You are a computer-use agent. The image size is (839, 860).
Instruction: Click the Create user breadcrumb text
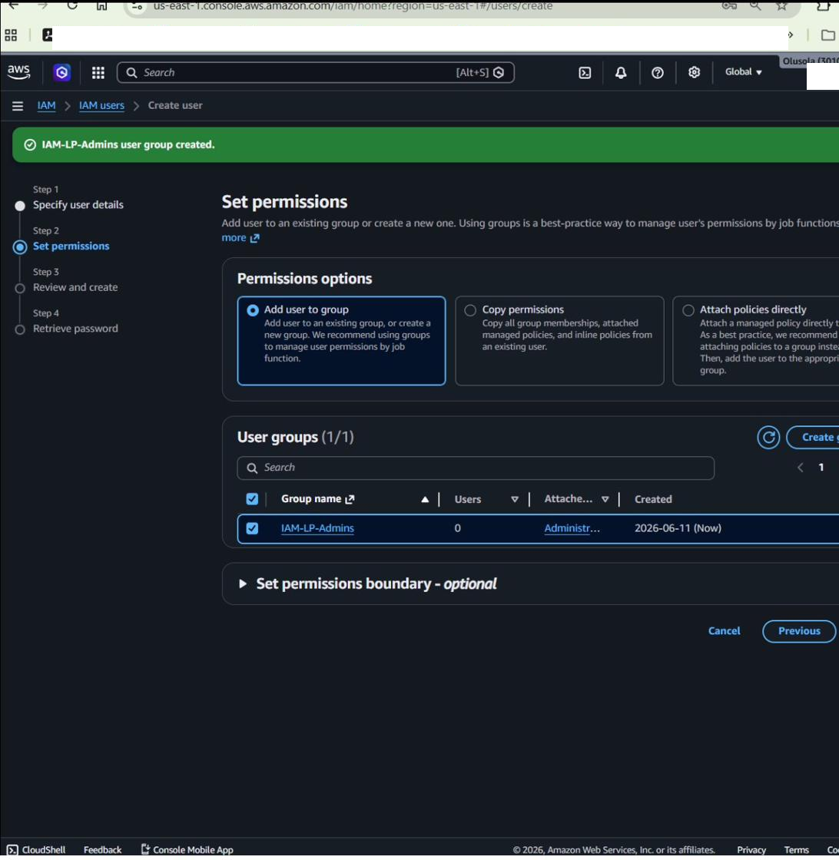tap(175, 105)
